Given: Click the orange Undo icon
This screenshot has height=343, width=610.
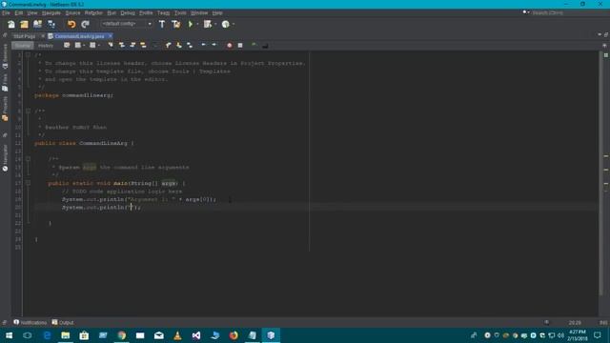Looking at the screenshot, I should [71, 24].
